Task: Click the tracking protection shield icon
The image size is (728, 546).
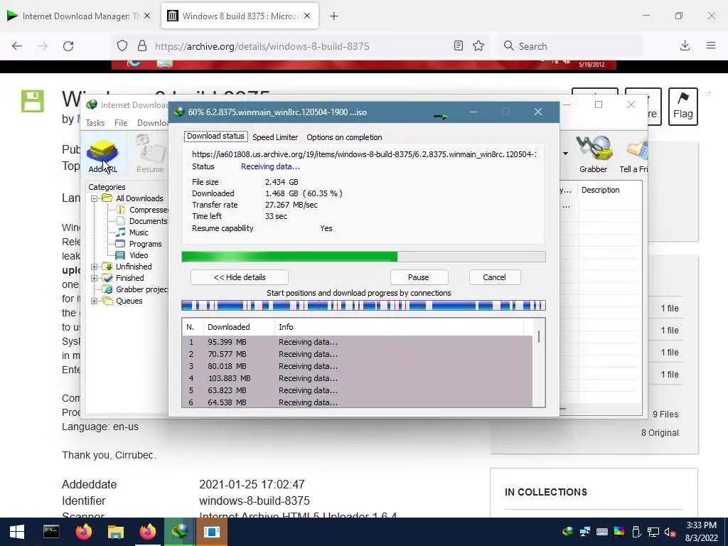Action: coord(122,45)
